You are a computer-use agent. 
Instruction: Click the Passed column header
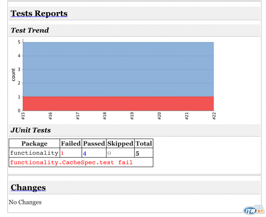tap(94, 143)
